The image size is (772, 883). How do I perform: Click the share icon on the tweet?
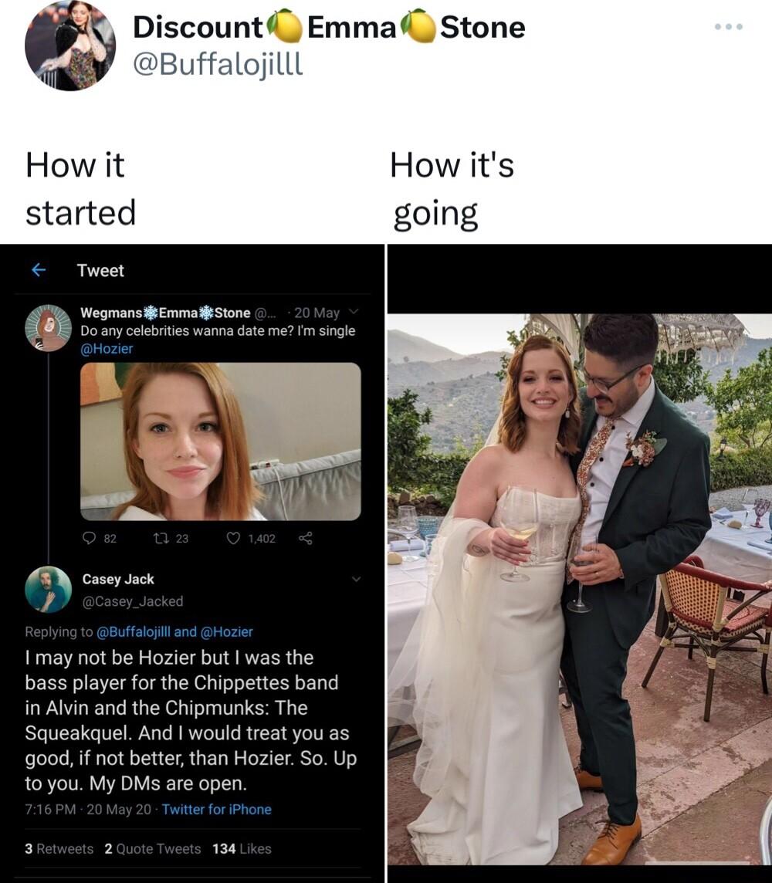[306, 538]
